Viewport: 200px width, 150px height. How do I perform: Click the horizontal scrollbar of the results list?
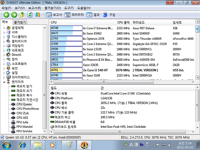104,82
